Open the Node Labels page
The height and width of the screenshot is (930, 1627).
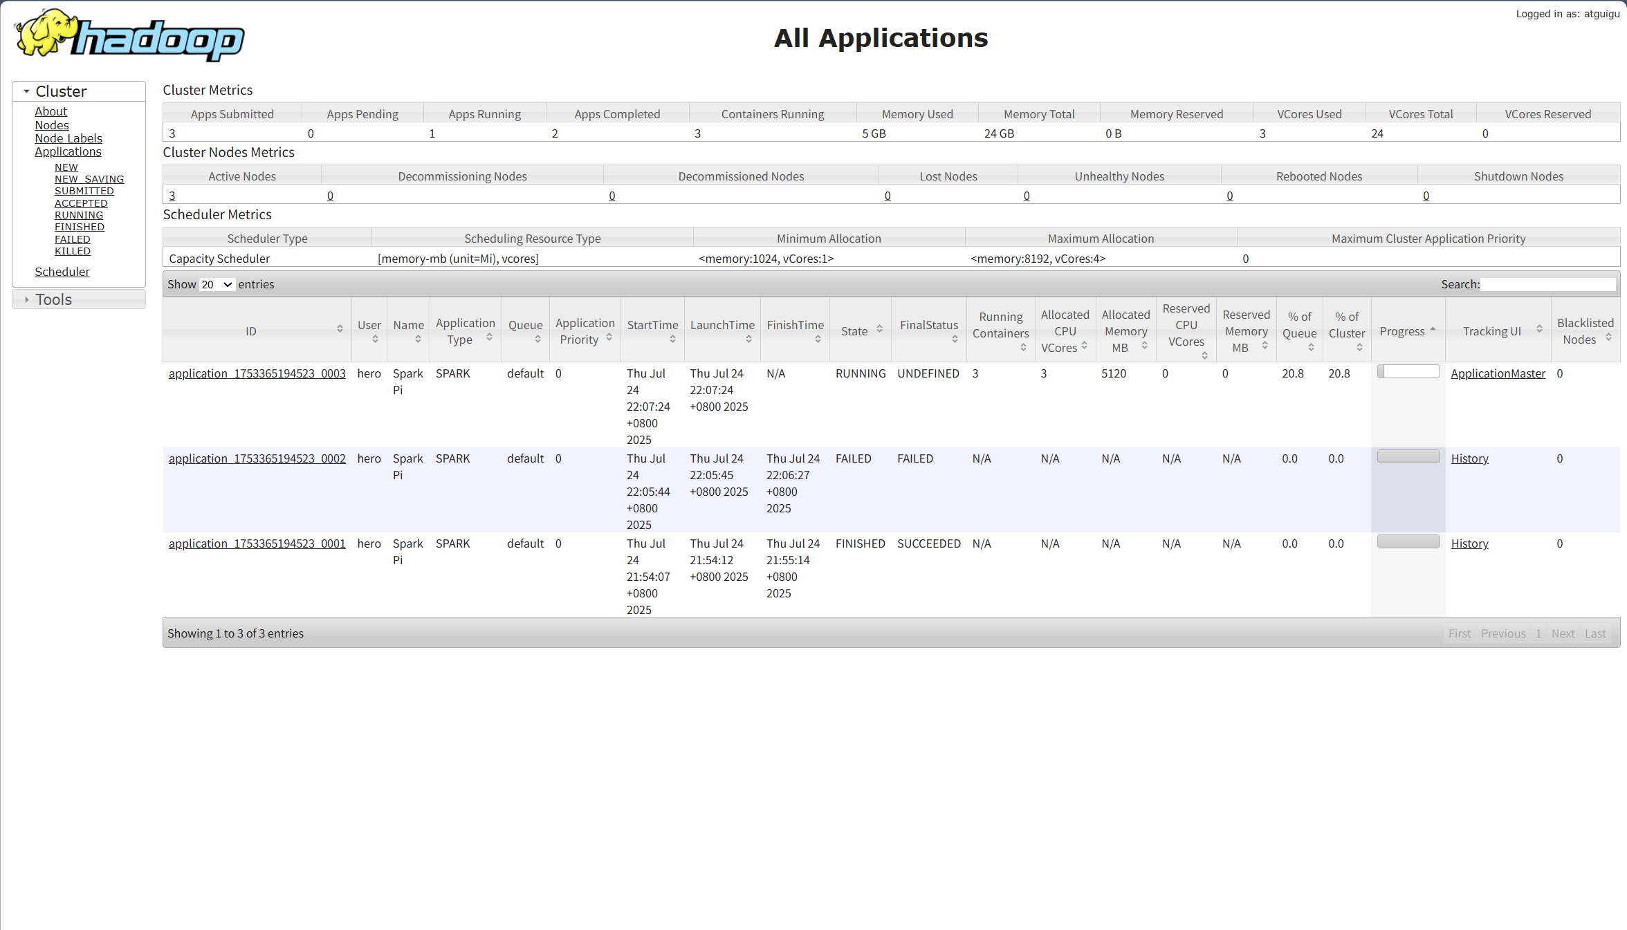coord(68,138)
